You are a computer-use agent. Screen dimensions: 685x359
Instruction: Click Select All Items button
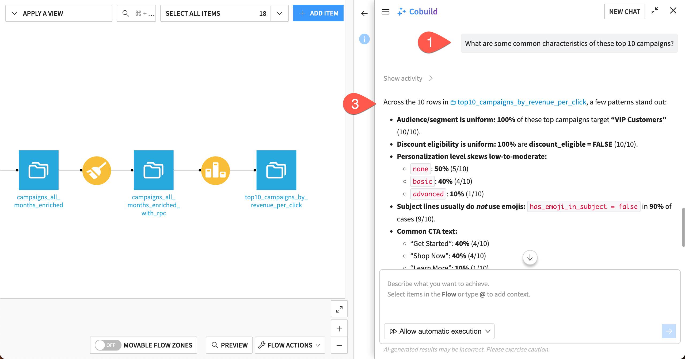pos(216,13)
